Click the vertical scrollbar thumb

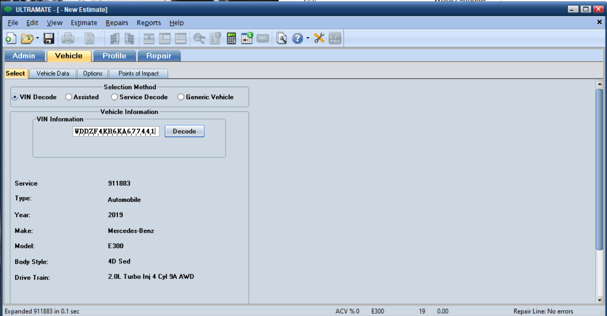click(x=600, y=169)
